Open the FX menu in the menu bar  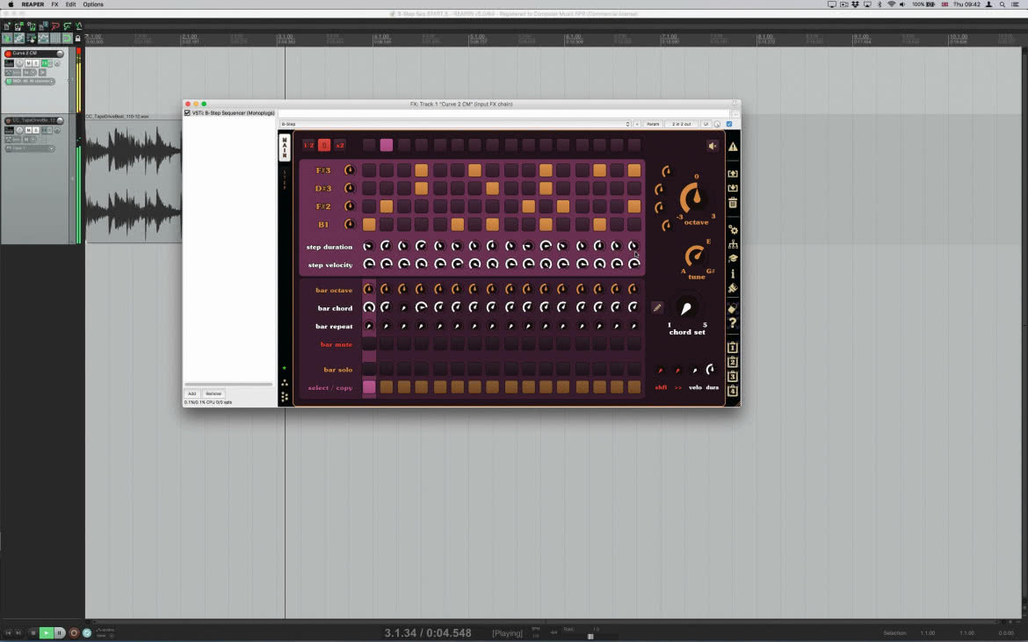tap(55, 4)
